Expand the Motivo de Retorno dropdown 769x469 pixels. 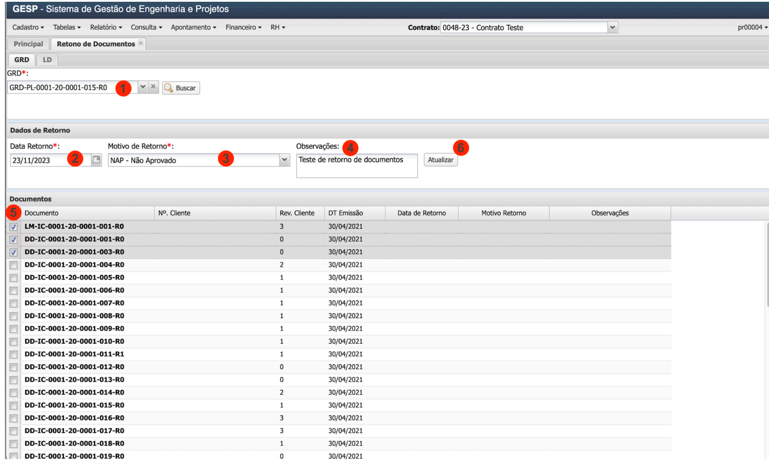[284, 160]
